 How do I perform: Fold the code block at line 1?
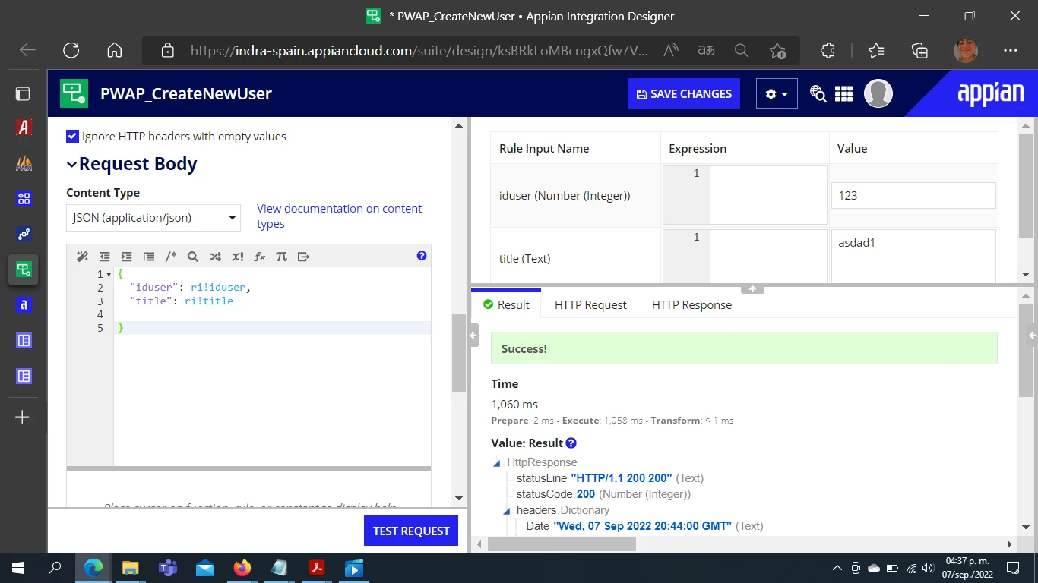tap(109, 275)
